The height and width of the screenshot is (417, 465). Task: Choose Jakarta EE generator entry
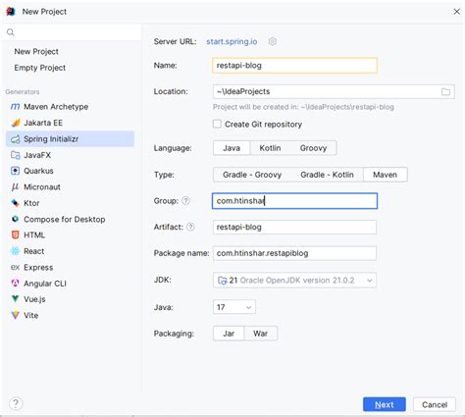[70, 123]
